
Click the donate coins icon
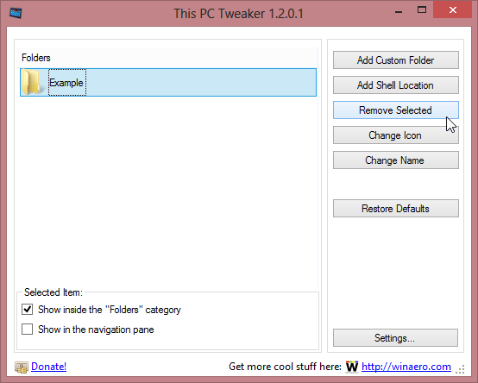22,367
